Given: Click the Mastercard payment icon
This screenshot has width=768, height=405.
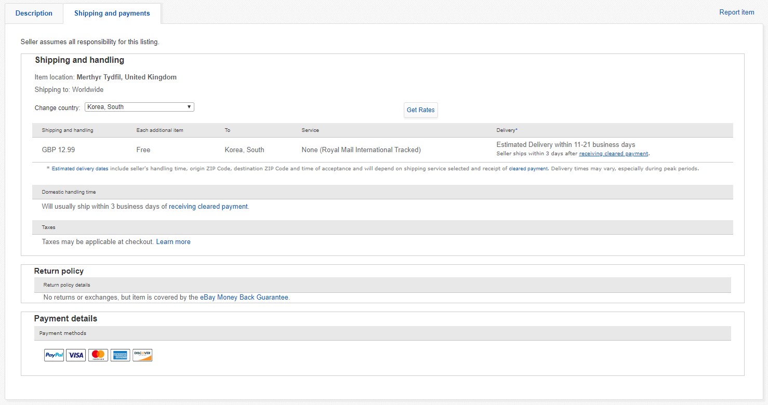Looking at the screenshot, I should [98, 355].
